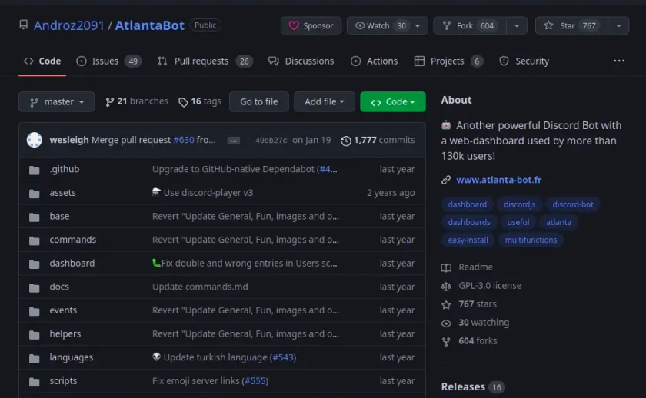Click the star icon beside 767 stars

[446, 304]
